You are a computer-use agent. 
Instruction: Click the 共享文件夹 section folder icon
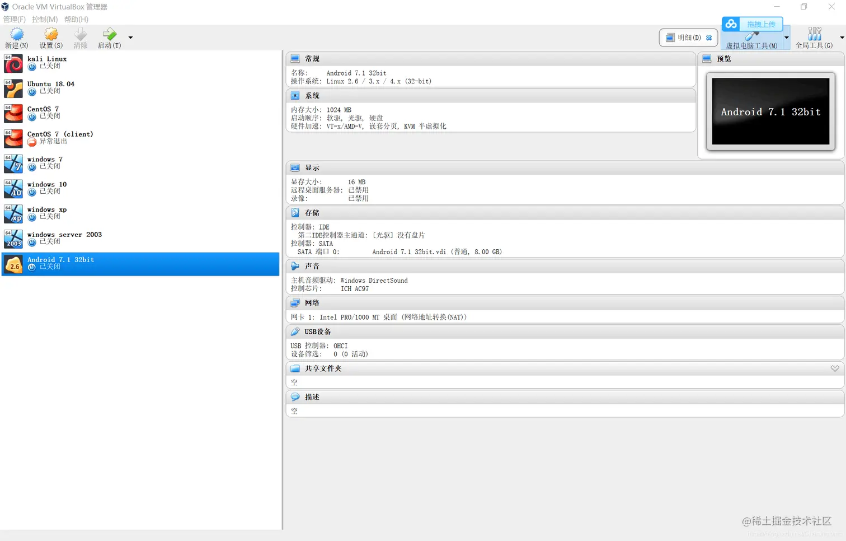(295, 369)
